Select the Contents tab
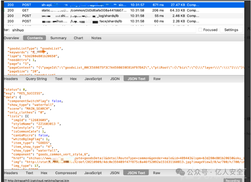The image size is (251, 182). (35, 38)
